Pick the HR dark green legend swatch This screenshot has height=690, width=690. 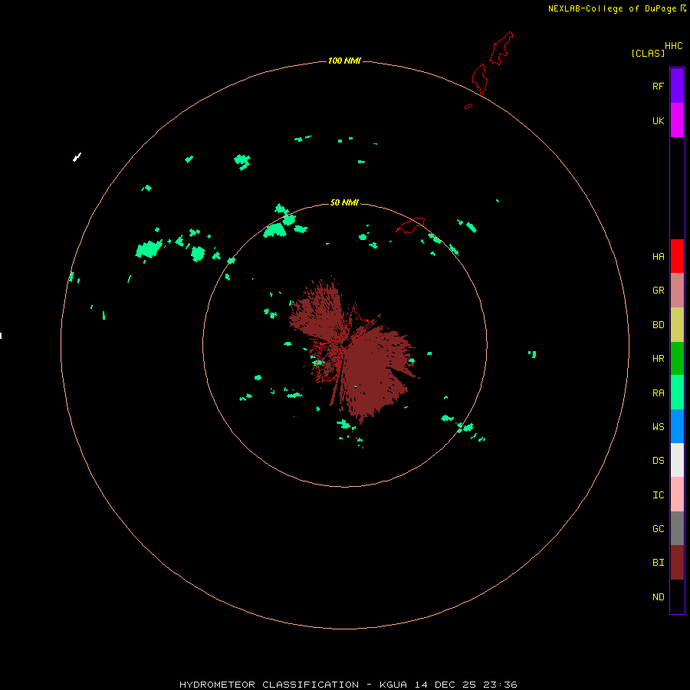pos(677,359)
